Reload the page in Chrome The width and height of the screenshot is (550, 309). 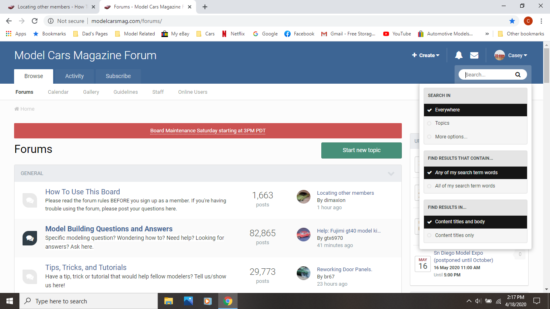[x=35, y=21]
